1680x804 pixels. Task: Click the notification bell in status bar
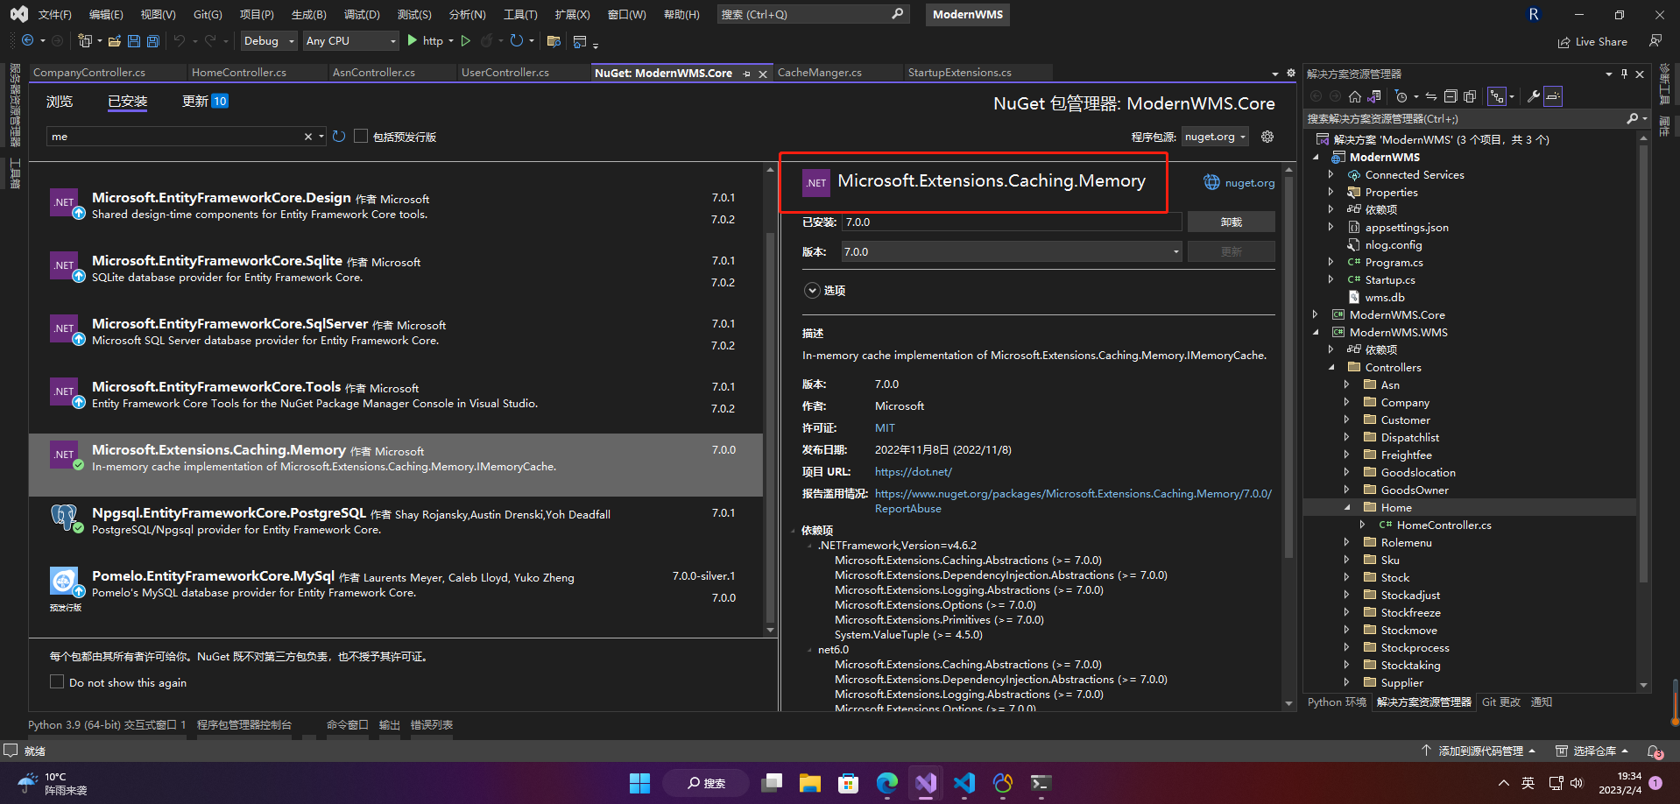[x=1655, y=751]
